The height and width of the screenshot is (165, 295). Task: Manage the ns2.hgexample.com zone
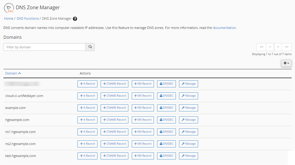188,144
